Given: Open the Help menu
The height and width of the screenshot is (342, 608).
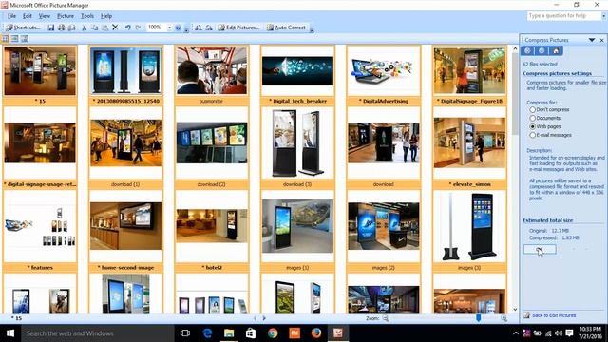Looking at the screenshot, I should (106, 16).
